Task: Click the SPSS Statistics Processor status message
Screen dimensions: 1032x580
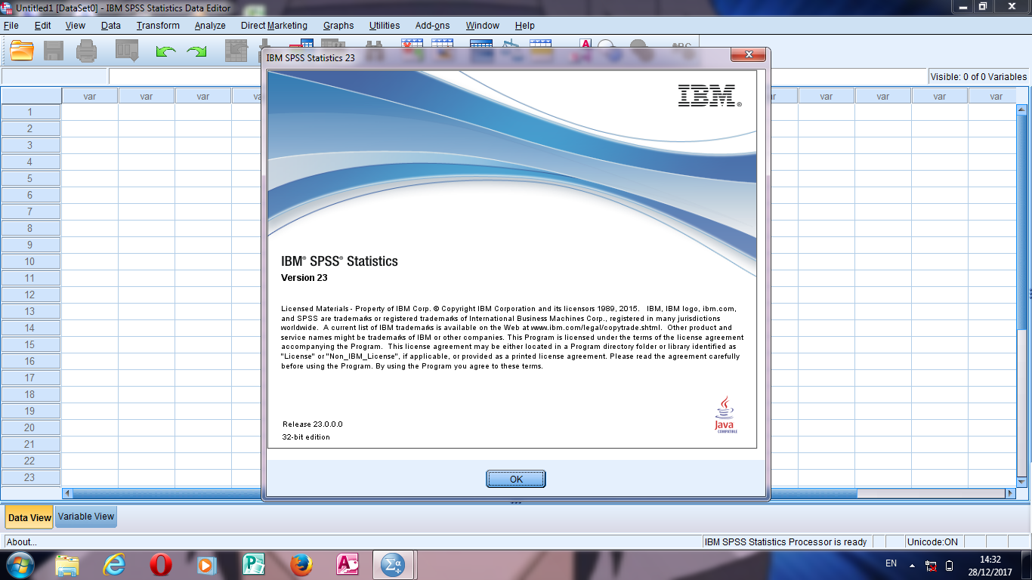Action: click(x=786, y=541)
